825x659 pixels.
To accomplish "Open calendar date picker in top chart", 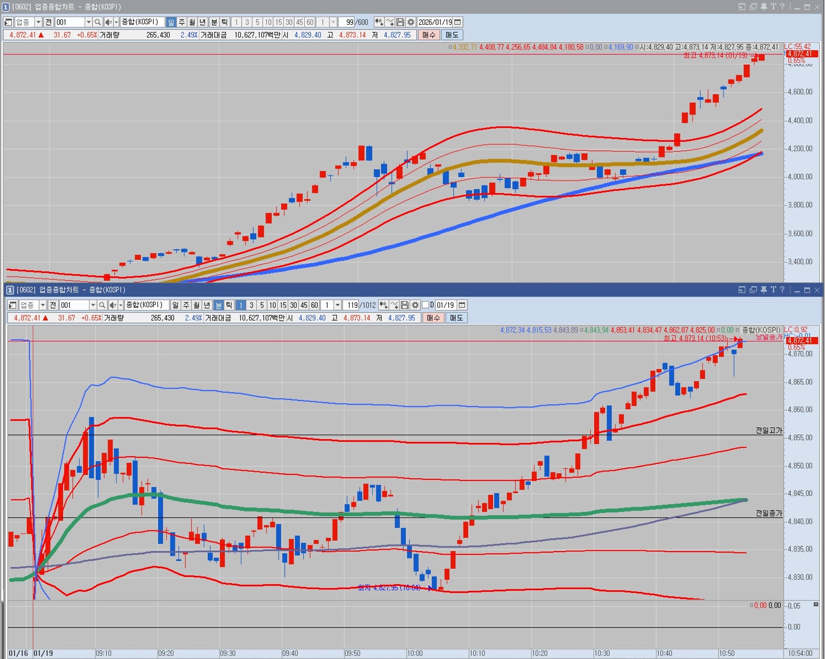I will [458, 22].
